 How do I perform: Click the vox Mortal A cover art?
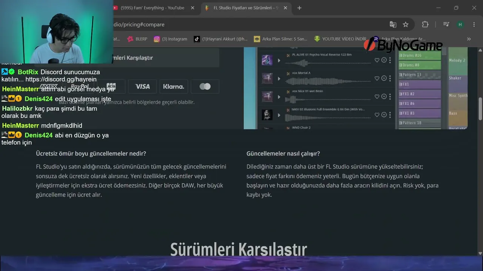tap(267, 78)
